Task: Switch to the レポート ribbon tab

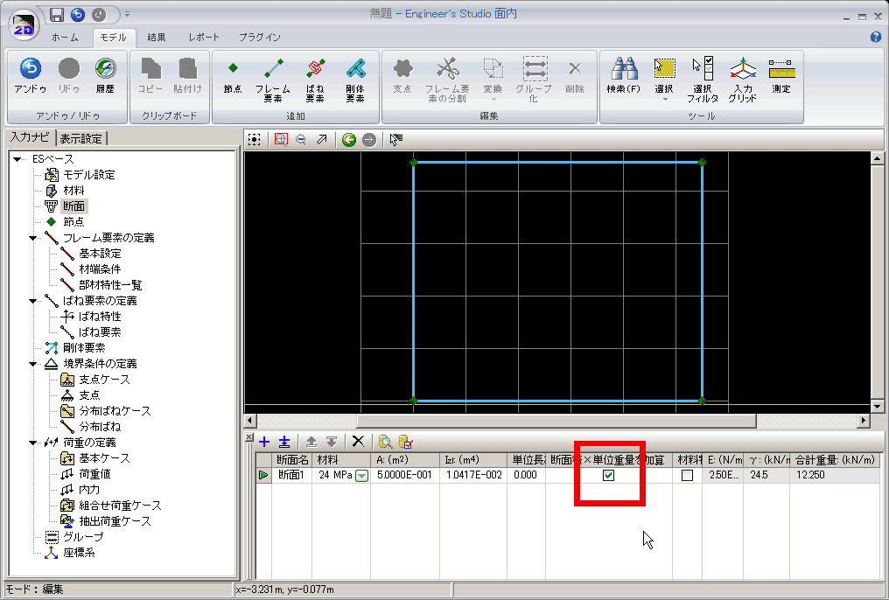Action: point(204,38)
